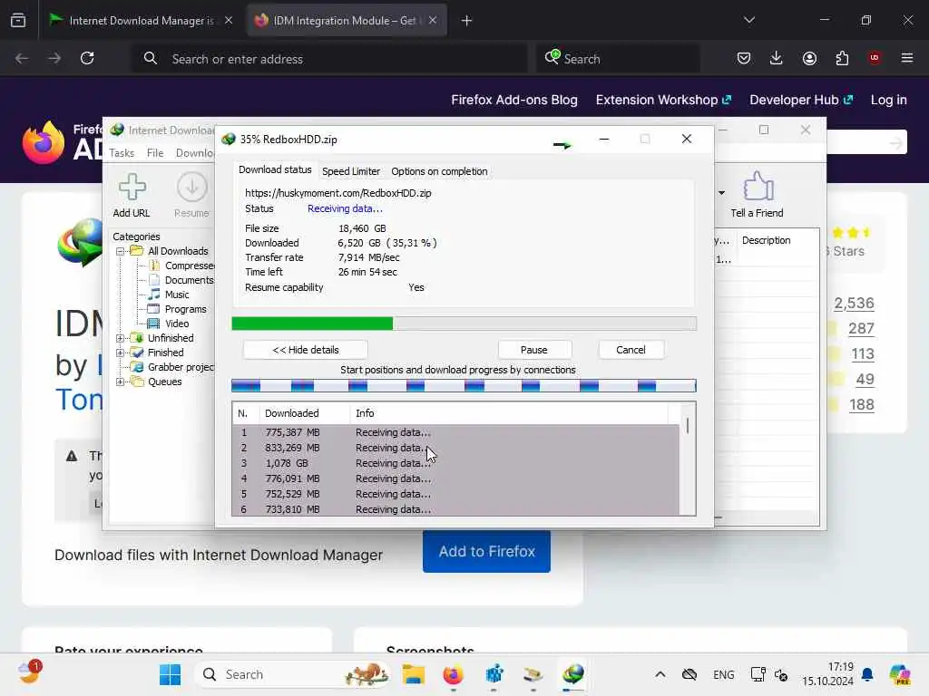
Task: Collapse the All Downloads tree node
Action: pyautogui.click(x=121, y=251)
